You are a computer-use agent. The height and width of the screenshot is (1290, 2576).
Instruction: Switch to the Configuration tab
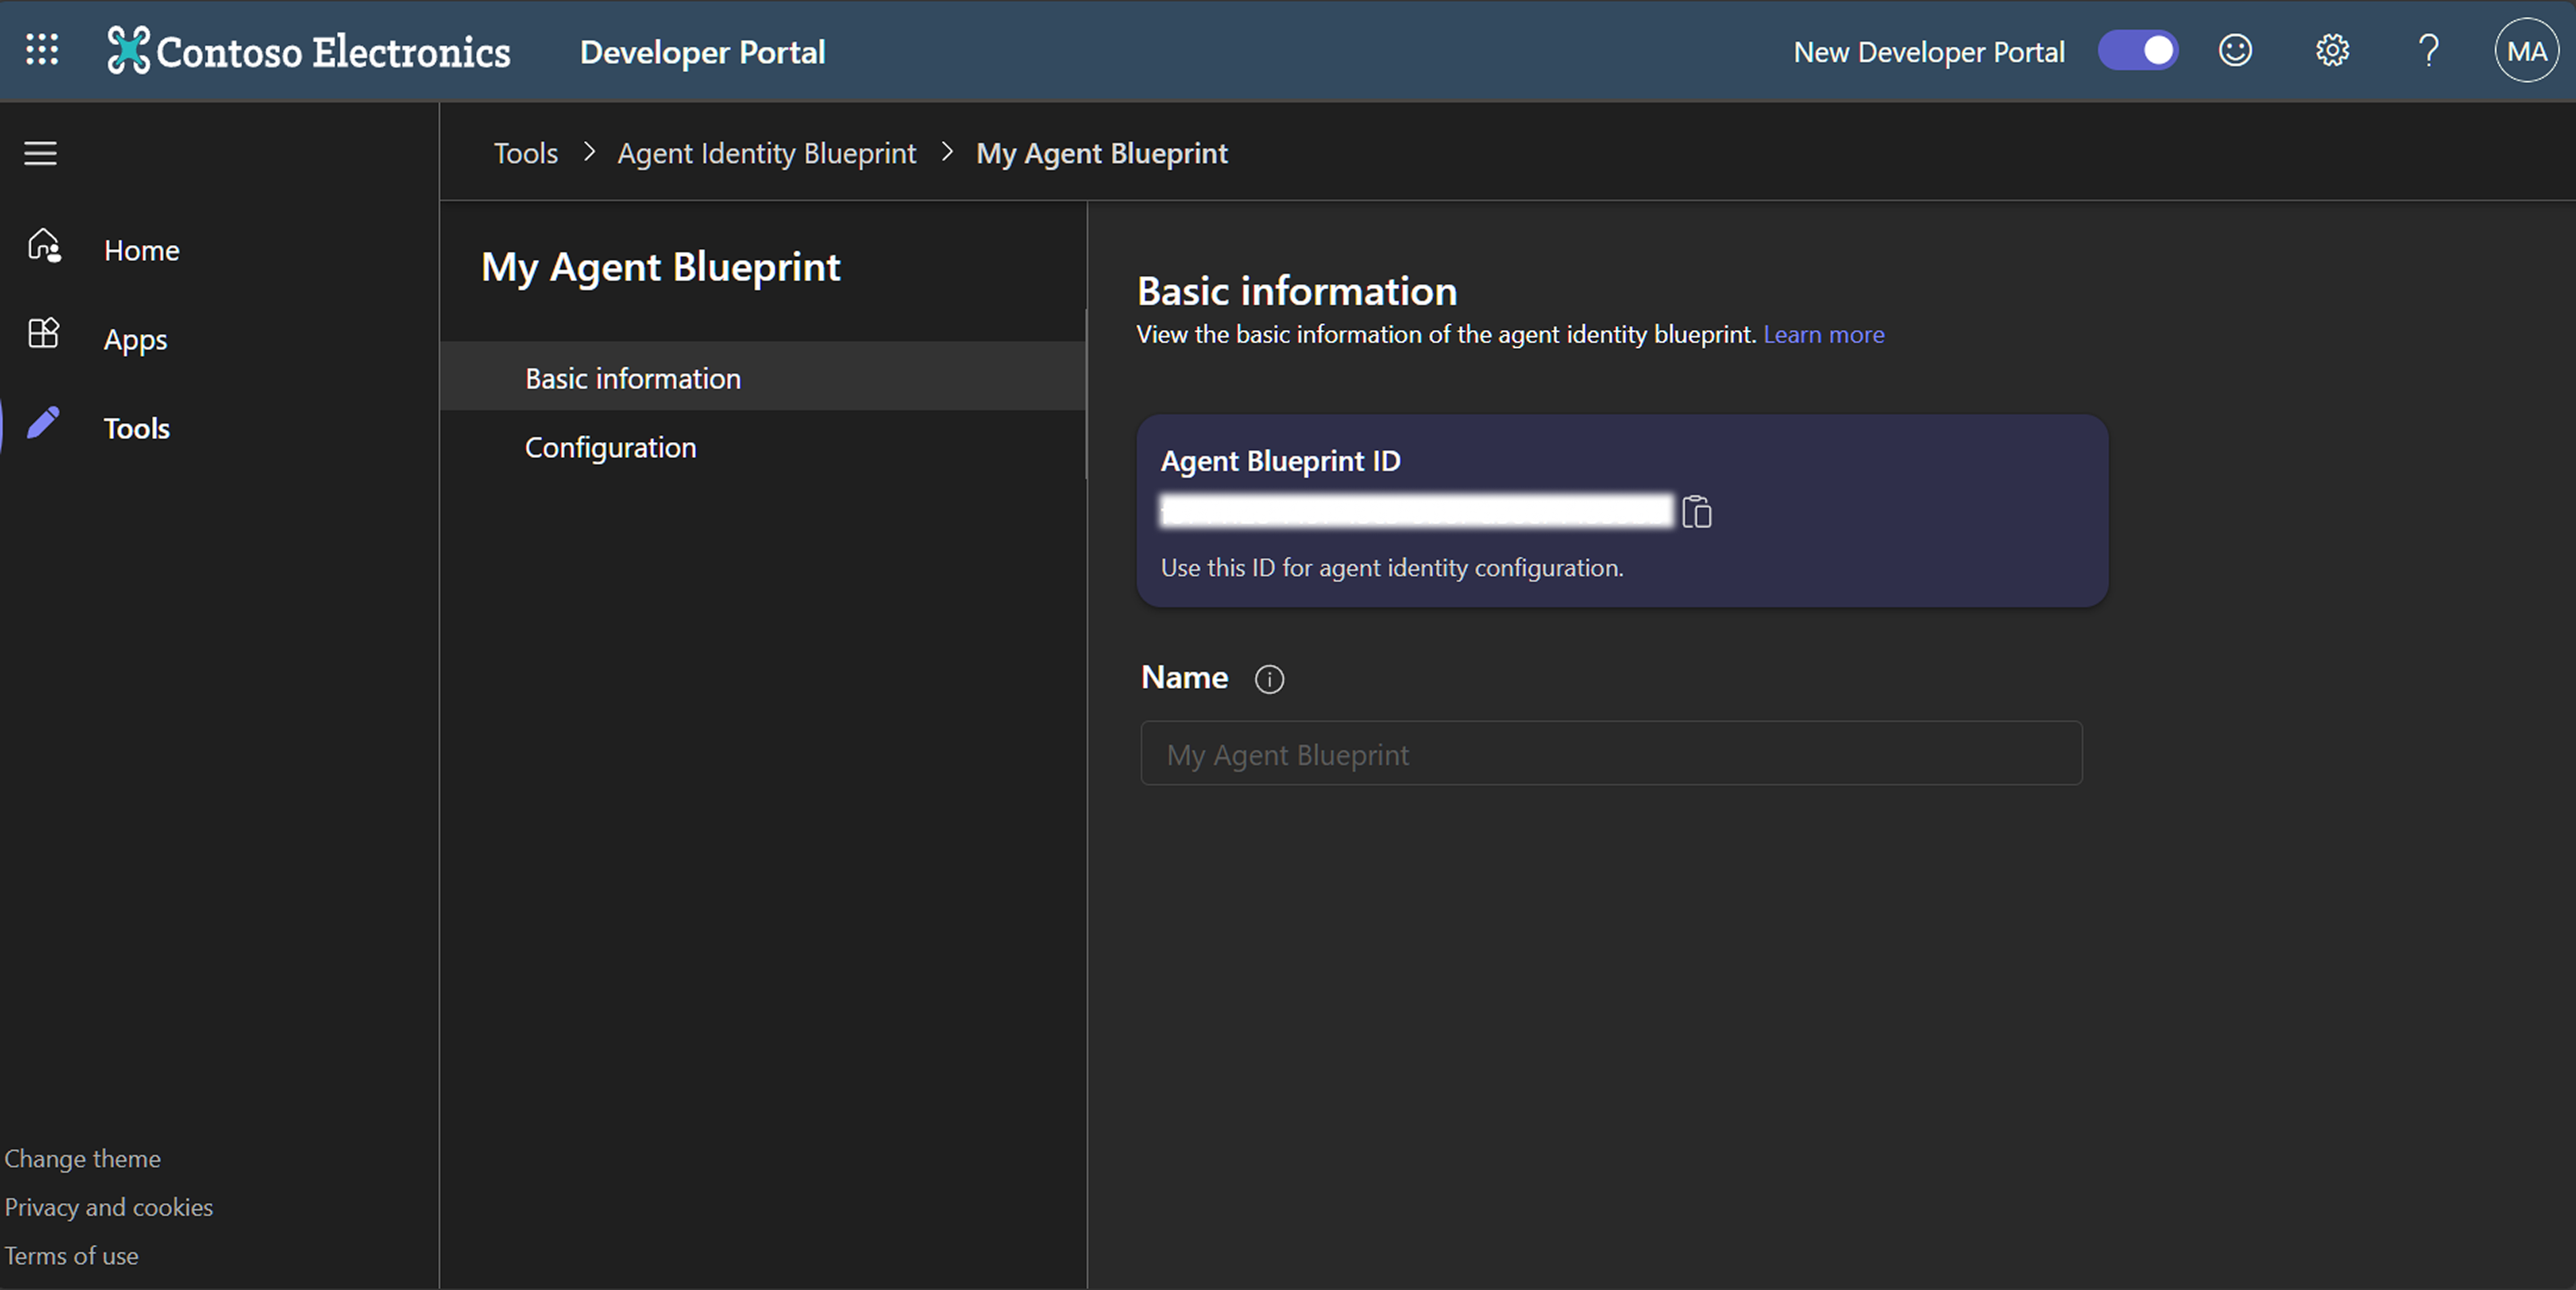[x=610, y=447]
